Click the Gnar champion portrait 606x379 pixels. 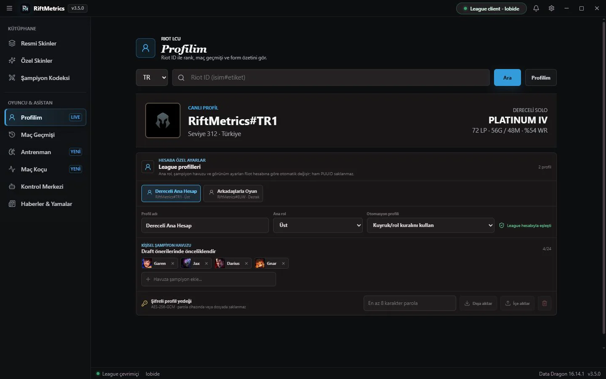click(x=260, y=263)
